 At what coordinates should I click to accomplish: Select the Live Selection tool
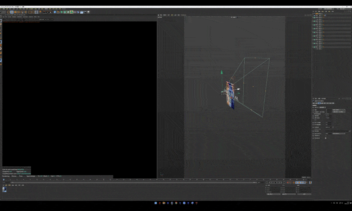click(x=8, y=12)
